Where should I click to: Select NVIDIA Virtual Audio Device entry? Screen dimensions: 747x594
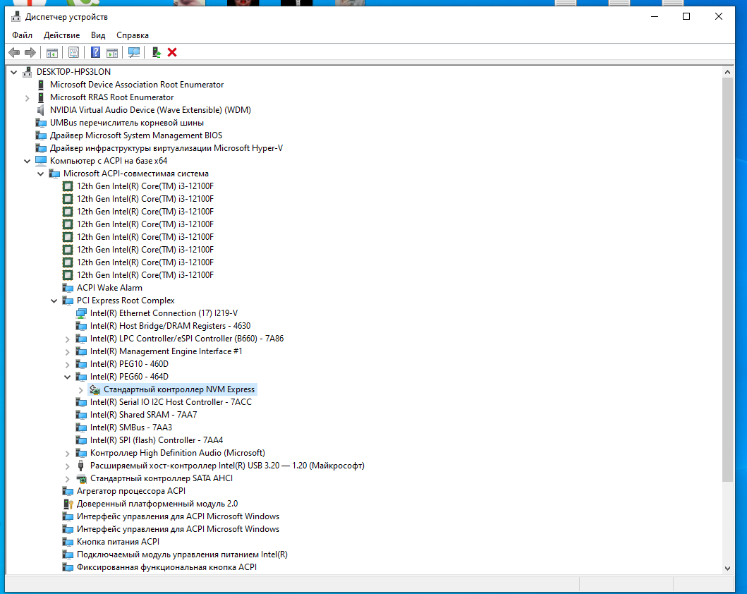tap(150, 110)
